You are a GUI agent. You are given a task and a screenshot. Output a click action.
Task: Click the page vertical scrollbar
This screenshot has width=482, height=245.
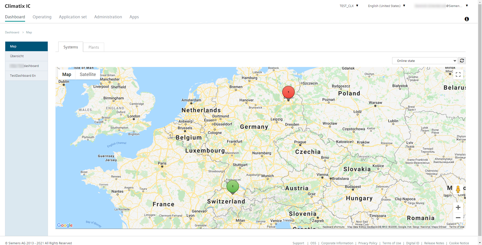(x=480, y=120)
